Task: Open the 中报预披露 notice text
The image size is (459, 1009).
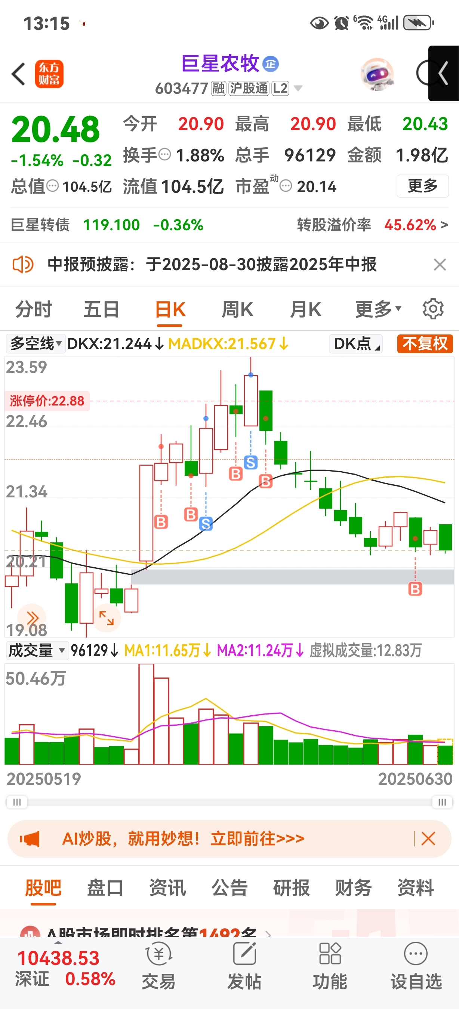Action: [x=212, y=264]
